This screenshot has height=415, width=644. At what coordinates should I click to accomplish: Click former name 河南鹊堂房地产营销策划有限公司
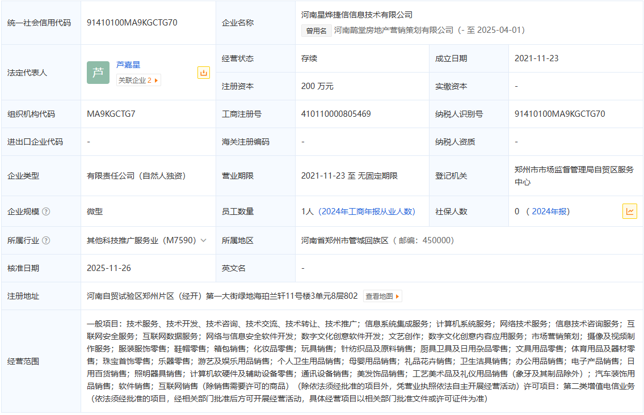pos(394,30)
